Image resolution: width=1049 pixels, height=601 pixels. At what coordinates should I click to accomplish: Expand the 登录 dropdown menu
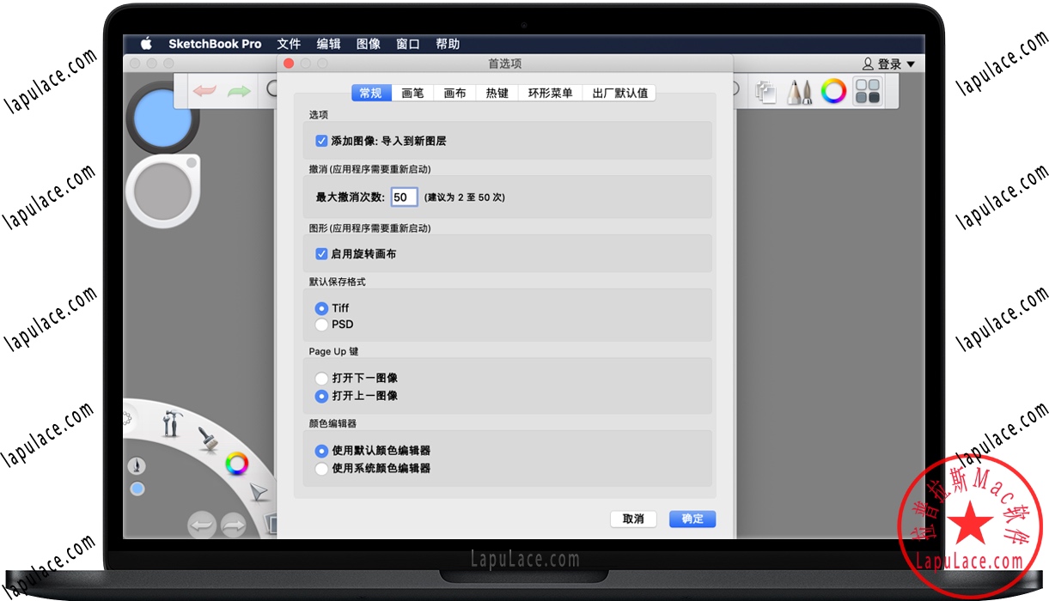coord(889,64)
